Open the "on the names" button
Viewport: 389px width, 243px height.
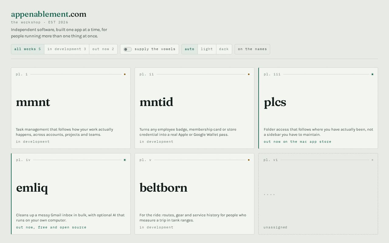[252, 49]
